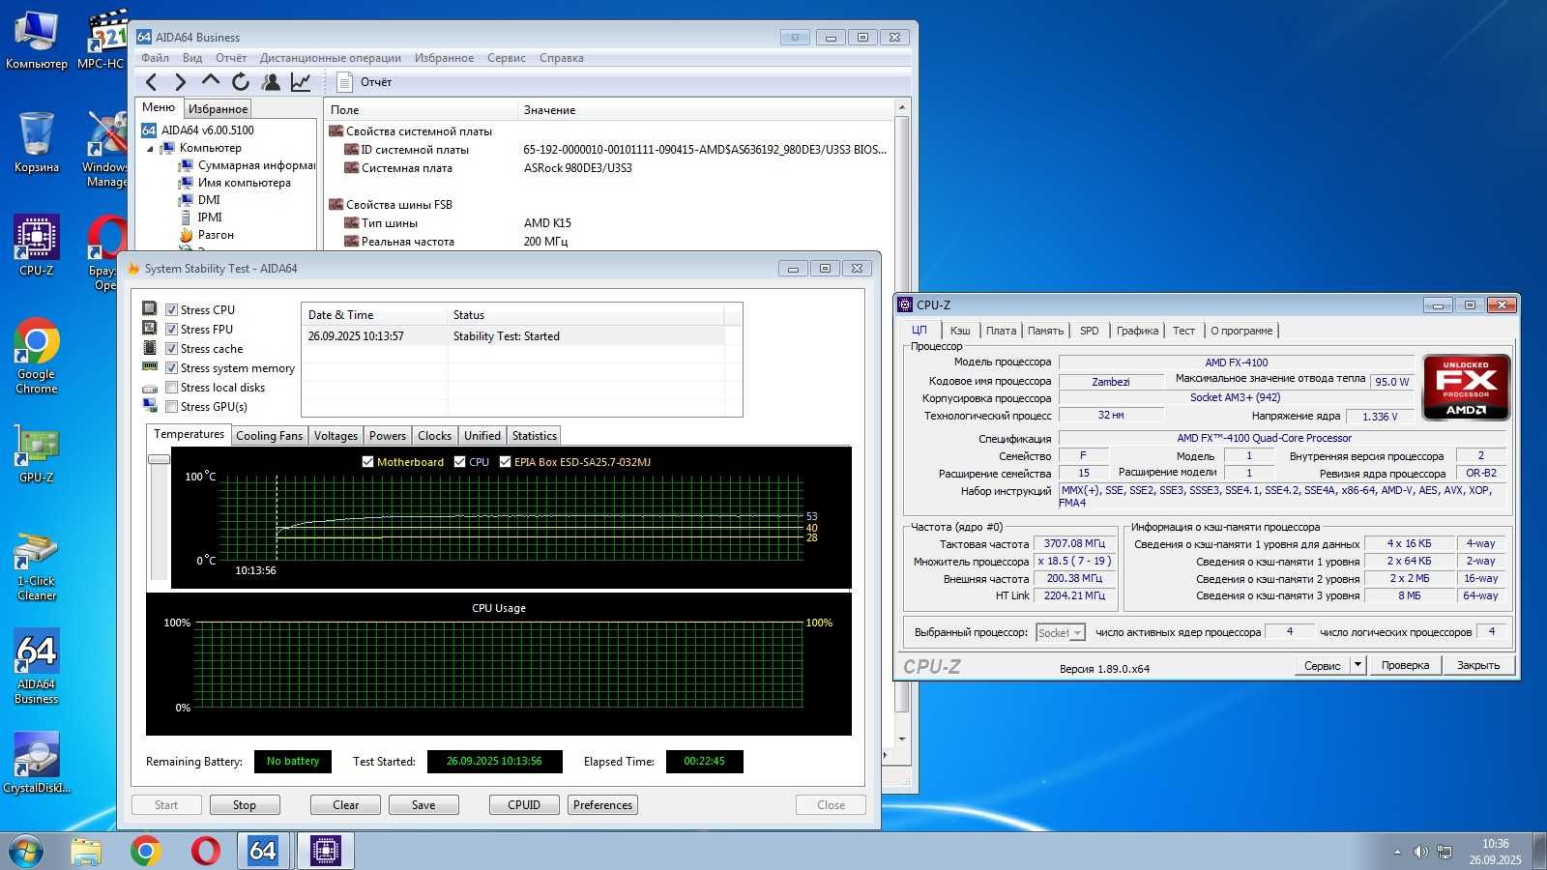The height and width of the screenshot is (870, 1547).
Task: Switch to CPU-Z taskbar button
Action: 325,851
